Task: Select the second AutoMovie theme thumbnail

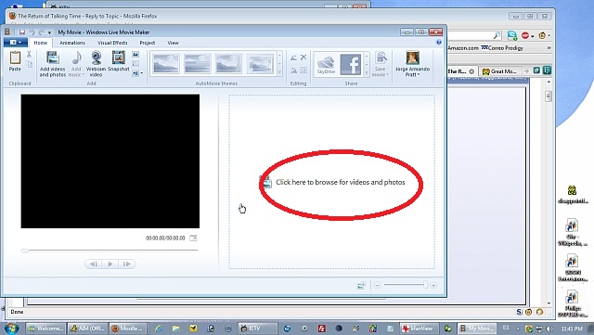Action: coord(198,64)
